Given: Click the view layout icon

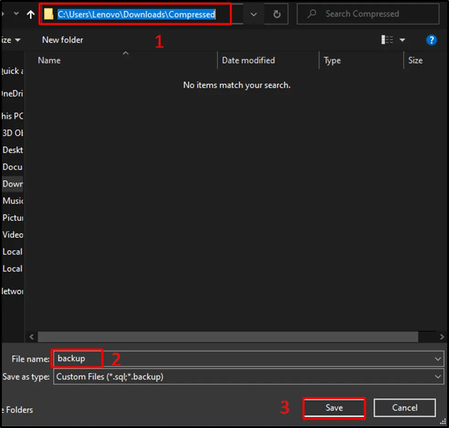Looking at the screenshot, I should coord(387,40).
